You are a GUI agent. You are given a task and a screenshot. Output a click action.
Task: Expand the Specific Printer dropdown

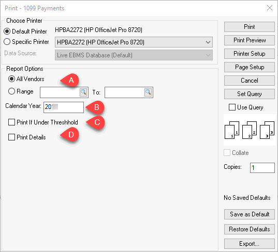[x=134, y=42]
